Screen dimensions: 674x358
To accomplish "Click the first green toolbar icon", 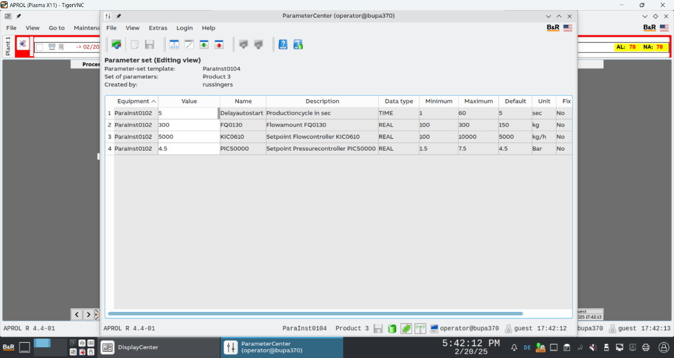I will (x=116, y=44).
